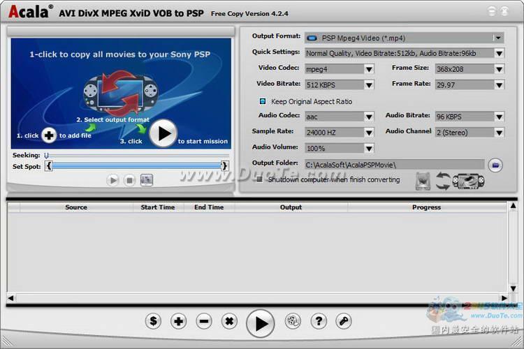Remove selected file with the minus button
Viewport: 524px width, 349px height.
(204, 321)
